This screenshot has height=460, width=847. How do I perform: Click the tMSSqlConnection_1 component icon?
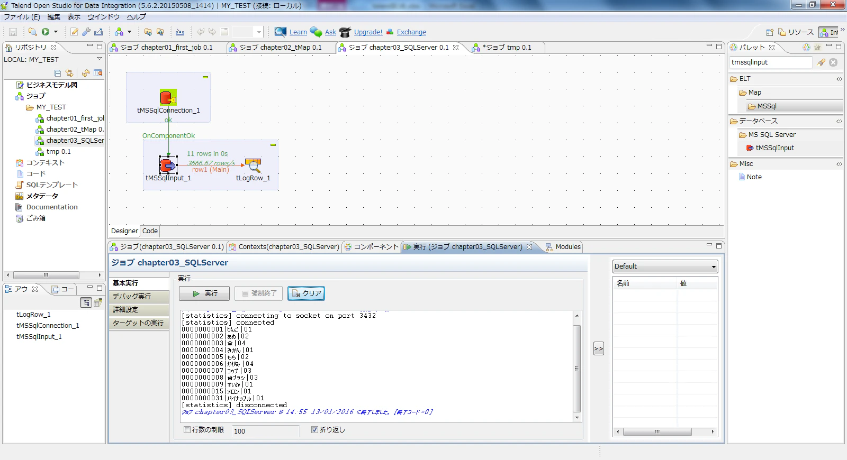coord(168,97)
